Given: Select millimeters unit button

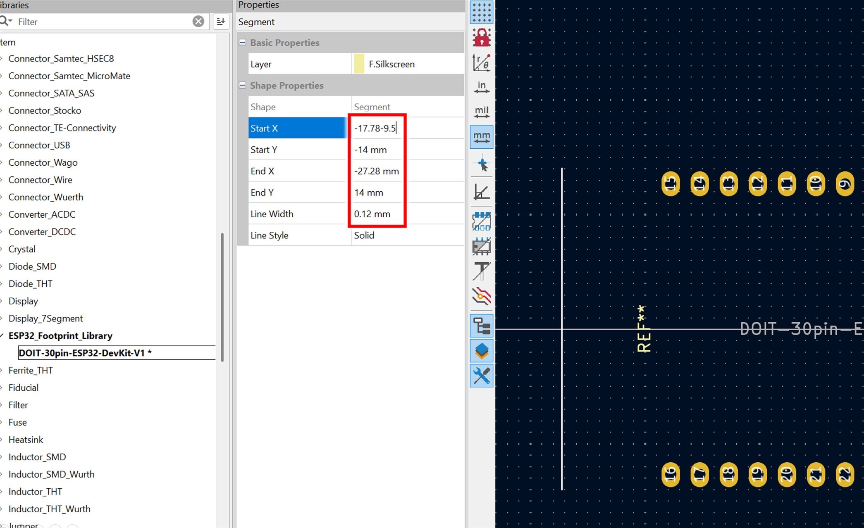Looking at the screenshot, I should click(481, 137).
